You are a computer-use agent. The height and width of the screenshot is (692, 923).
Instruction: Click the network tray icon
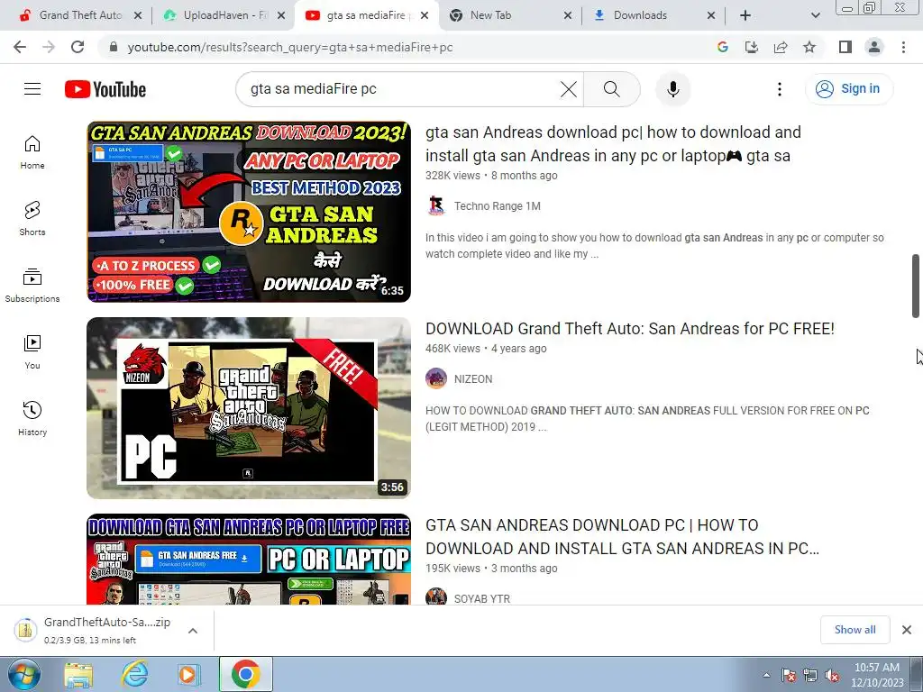point(810,676)
